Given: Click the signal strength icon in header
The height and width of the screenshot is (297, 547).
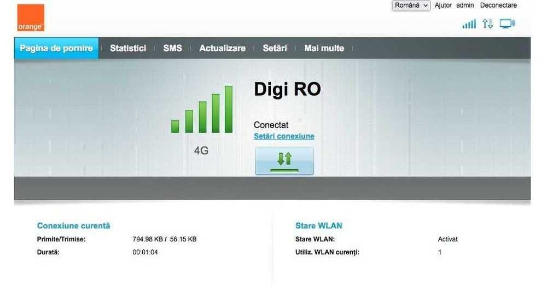Looking at the screenshot, I should 469,24.
